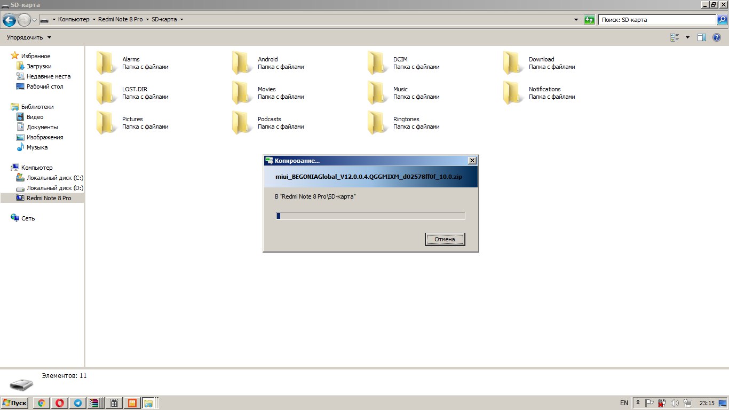The image size is (729, 410).
Task: Focus the Поиск: SD-карта search field
Action: (657, 20)
